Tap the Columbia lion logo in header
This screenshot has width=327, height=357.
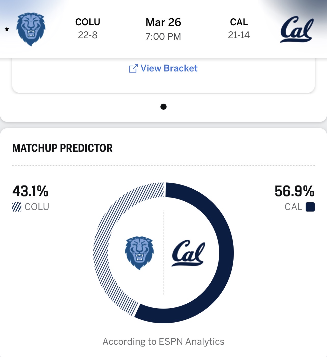[x=31, y=29]
